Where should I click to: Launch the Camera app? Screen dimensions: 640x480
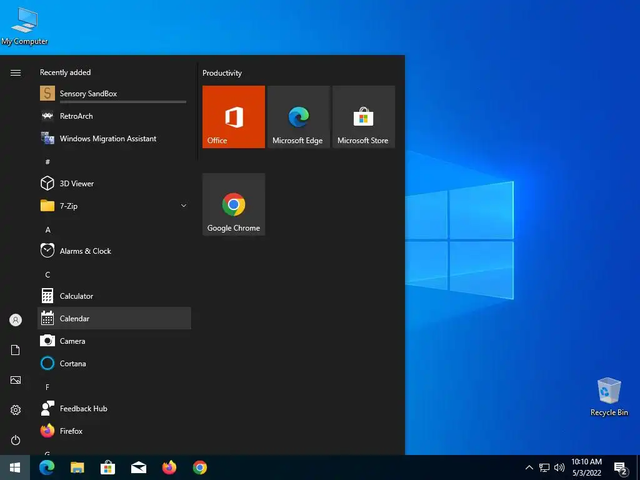pyautogui.click(x=114, y=341)
